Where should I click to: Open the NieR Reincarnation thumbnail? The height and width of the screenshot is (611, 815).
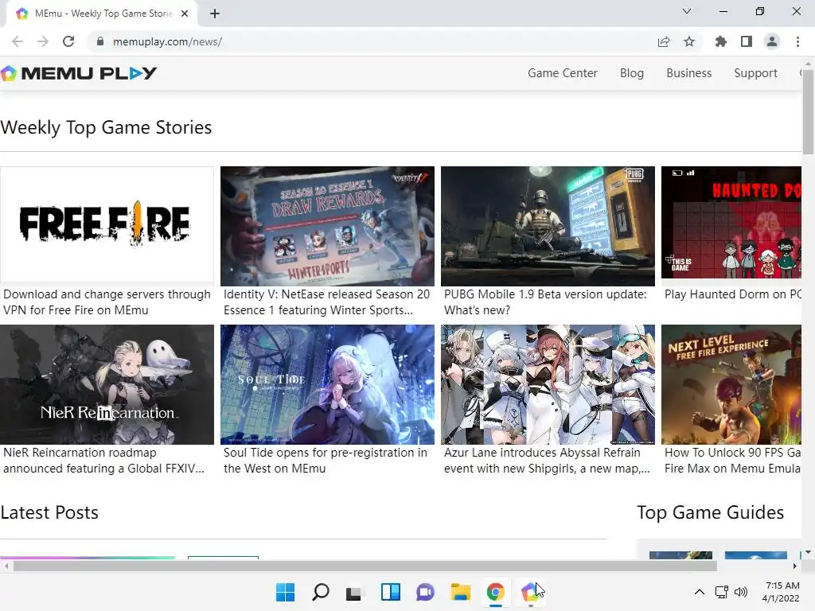107,384
